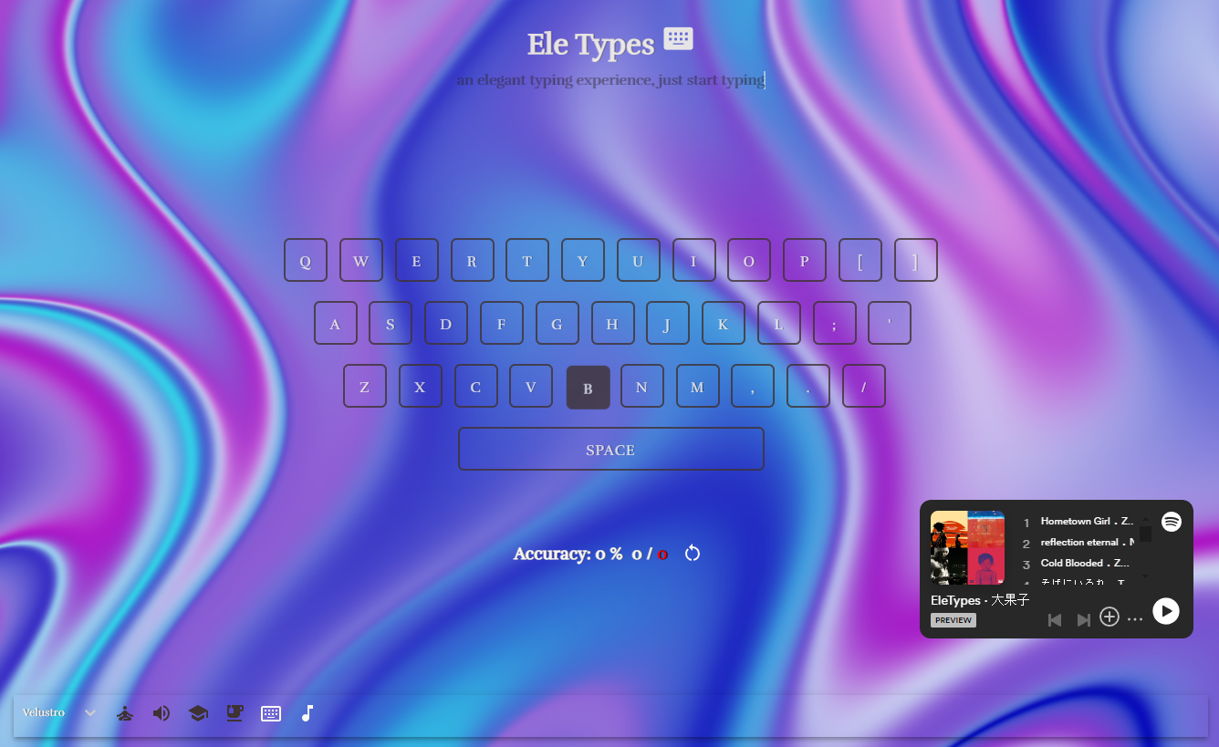Open the Velustro theme dropdown
This screenshot has width=1219, height=747.
(x=60, y=712)
